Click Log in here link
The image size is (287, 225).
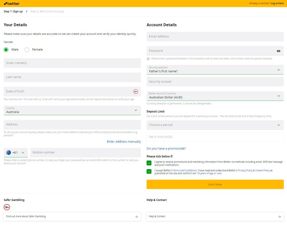pyautogui.click(x=277, y=3)
